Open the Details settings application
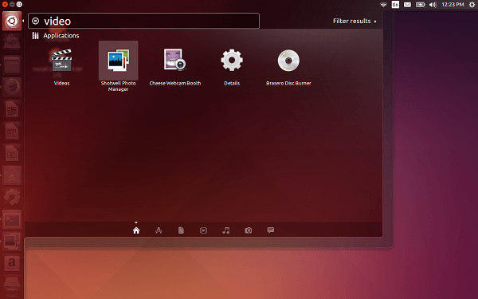Screen dimensions: 478x299 (232, 61)
